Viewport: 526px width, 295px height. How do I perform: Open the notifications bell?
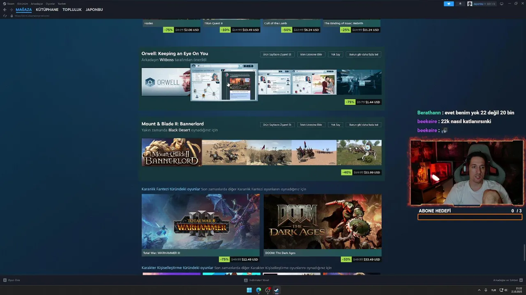click(460, 4)
